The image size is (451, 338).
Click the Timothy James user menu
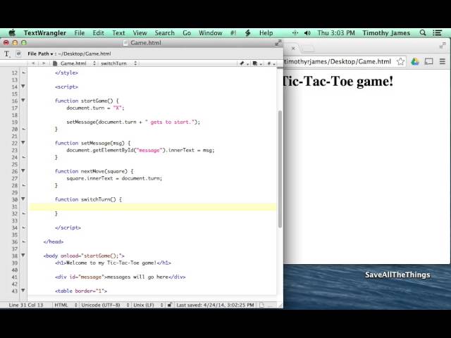pos(386,33)
